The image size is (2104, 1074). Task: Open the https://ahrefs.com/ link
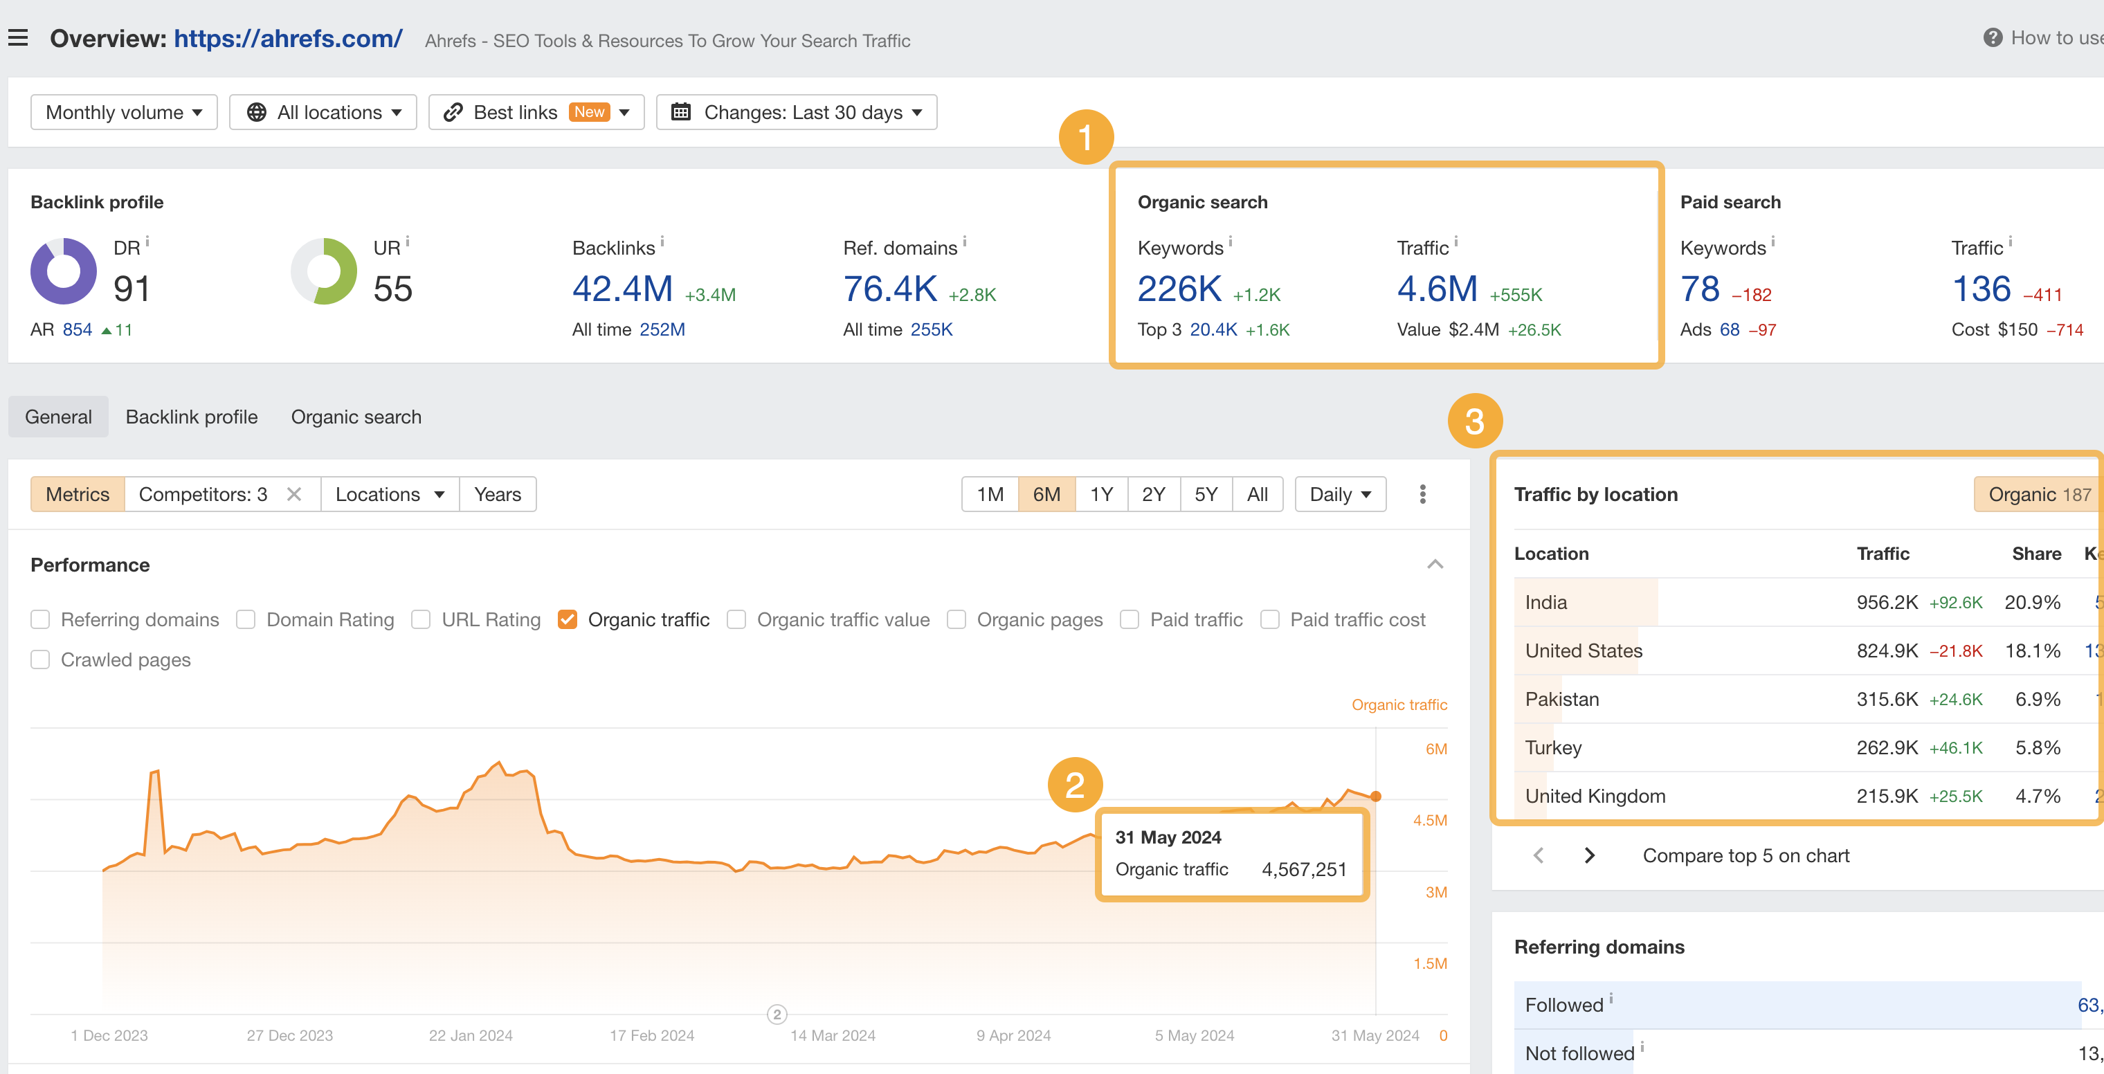point(287,38)
